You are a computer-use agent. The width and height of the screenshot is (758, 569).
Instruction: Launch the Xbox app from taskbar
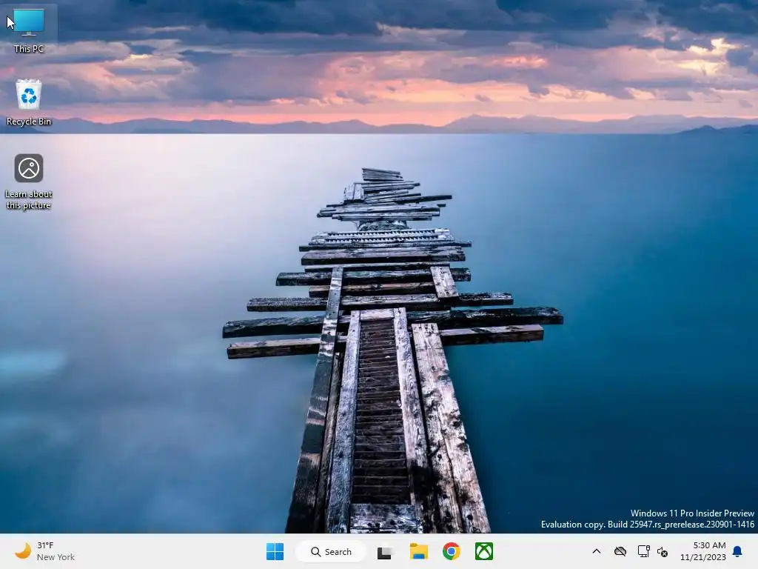pos(484,551)
